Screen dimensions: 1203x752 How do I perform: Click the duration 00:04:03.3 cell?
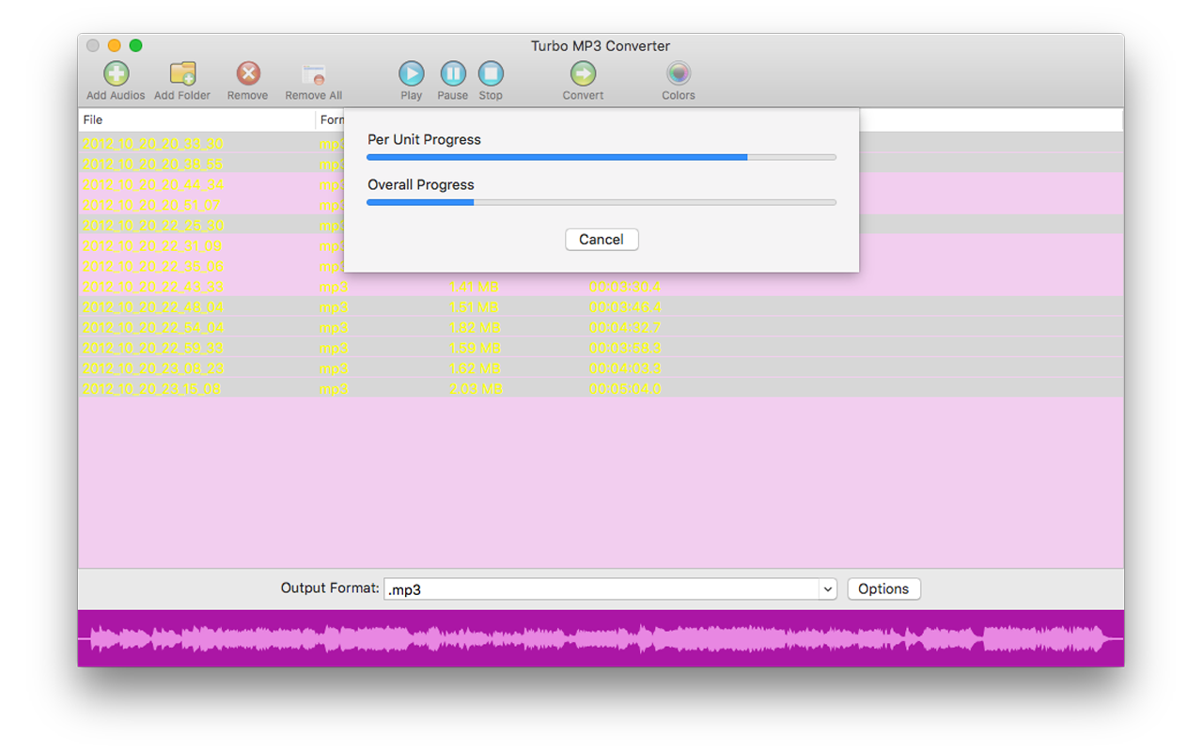click(626, 368)
